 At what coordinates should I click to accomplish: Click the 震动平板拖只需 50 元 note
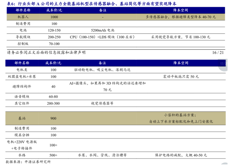coord(181,76)
